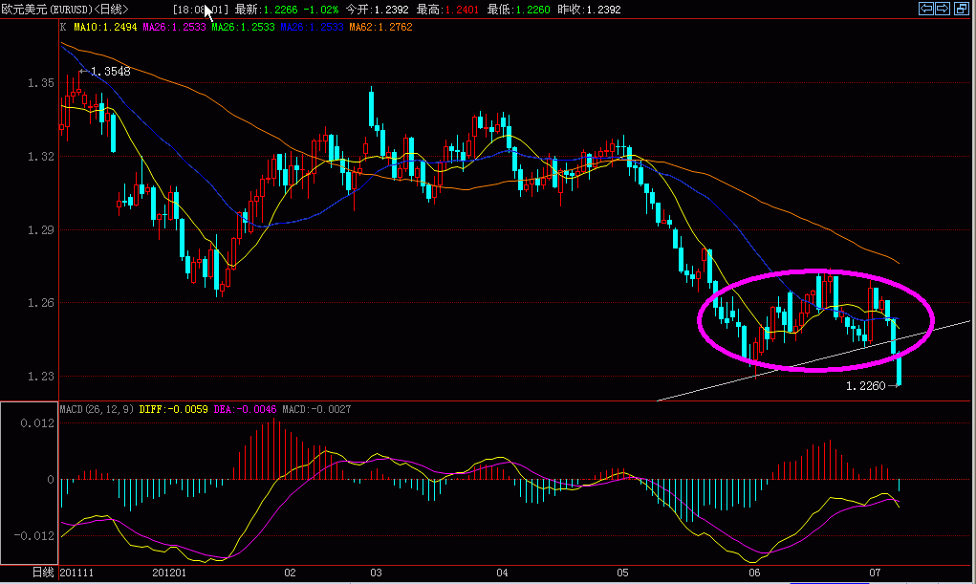Click the K indicator label

point(63,27)
